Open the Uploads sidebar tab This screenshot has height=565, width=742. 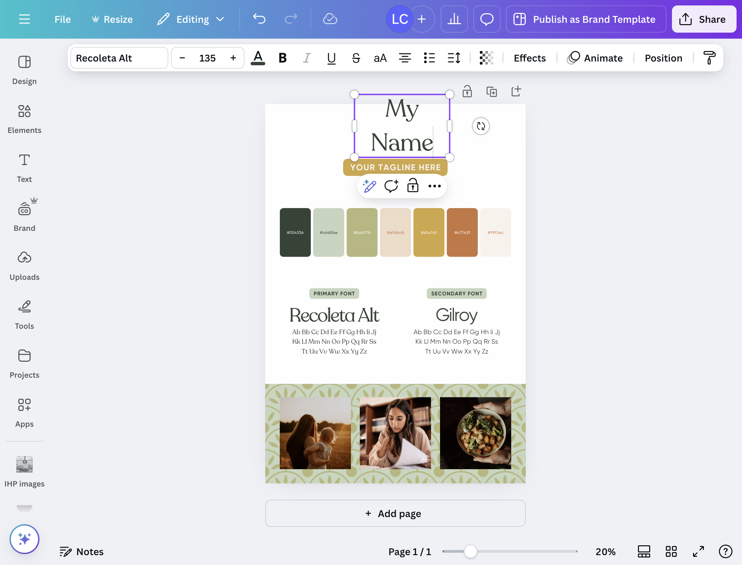[24, 266]
